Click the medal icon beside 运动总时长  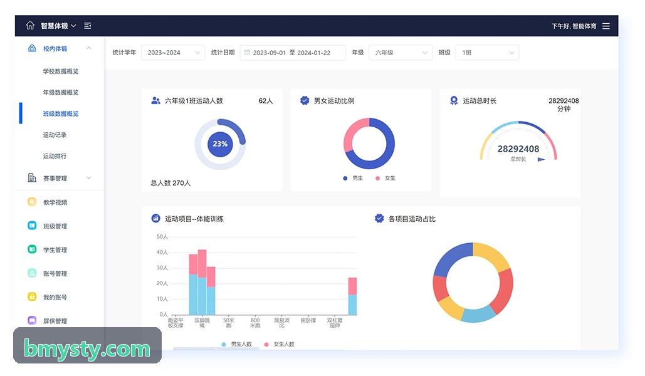(x=454, y=100)
